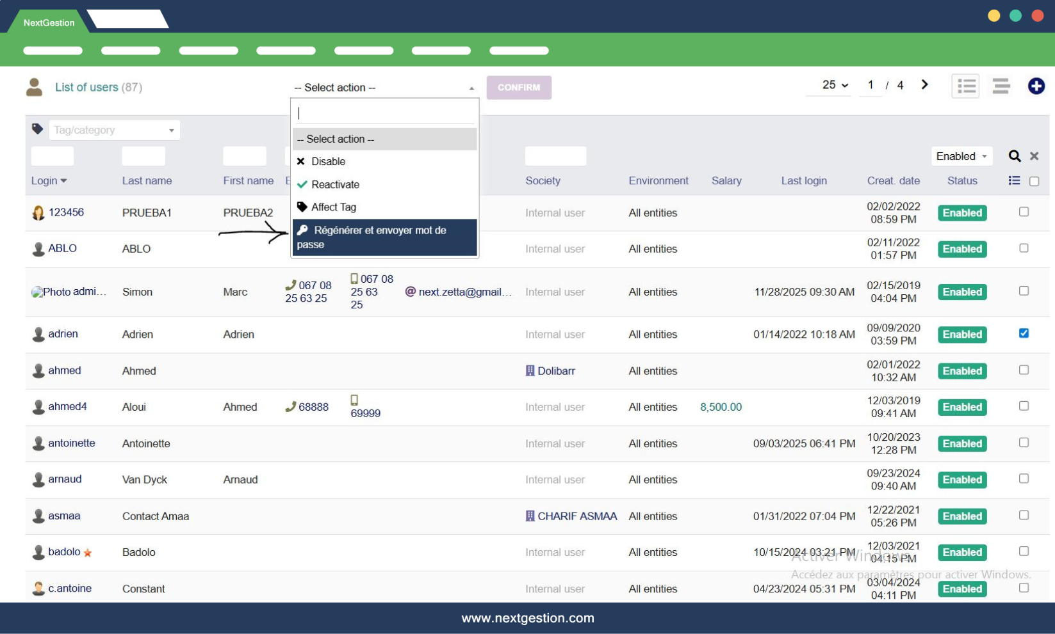
Task: Switch to the compact rows view icon
Action: 1001,86
